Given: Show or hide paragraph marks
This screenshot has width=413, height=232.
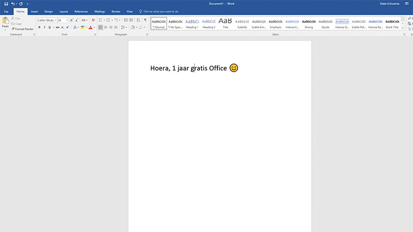Looking at the screenshot, I should point(145,20).
